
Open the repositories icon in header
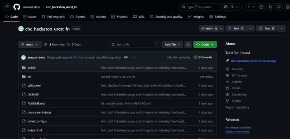[279, 7]
